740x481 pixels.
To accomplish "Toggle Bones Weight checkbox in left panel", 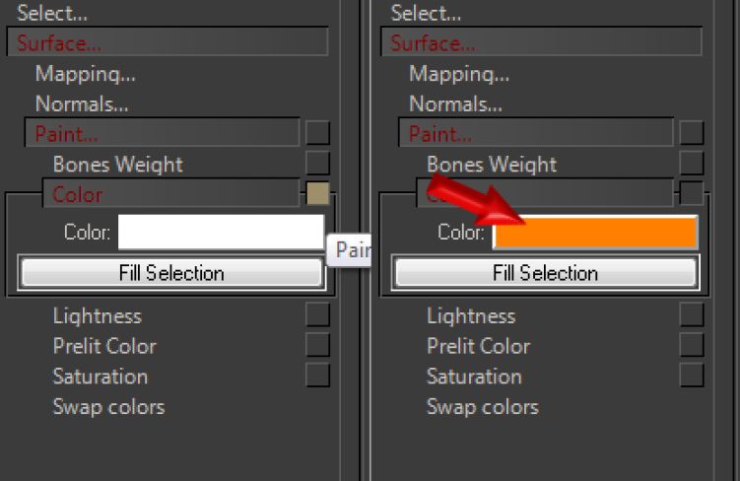I will coord(317,163).
